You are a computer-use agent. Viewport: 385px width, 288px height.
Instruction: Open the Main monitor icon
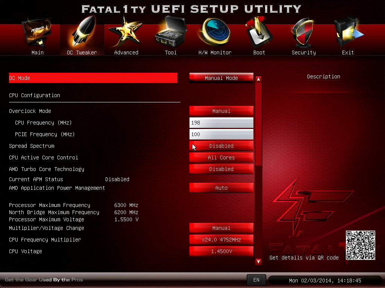pos(37,32)
